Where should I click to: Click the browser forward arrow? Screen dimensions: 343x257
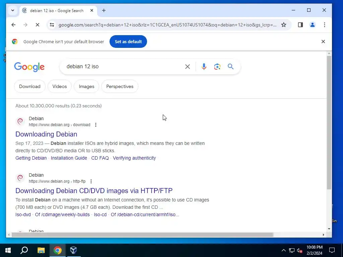(x=25, y=25)
